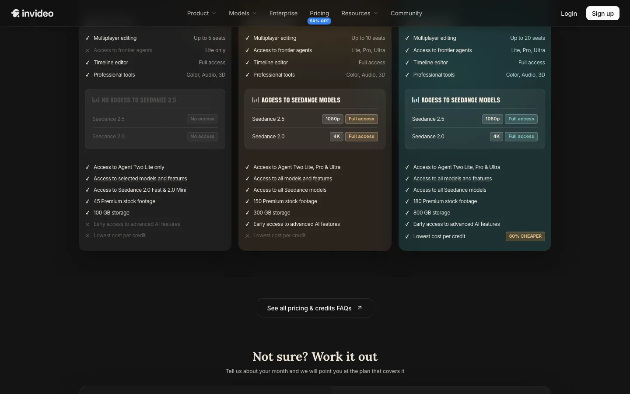Open "Access to all models and features" in the 800 GB plan
The width and height of the screenshot is (630, 394).
[x=452, y=179]
